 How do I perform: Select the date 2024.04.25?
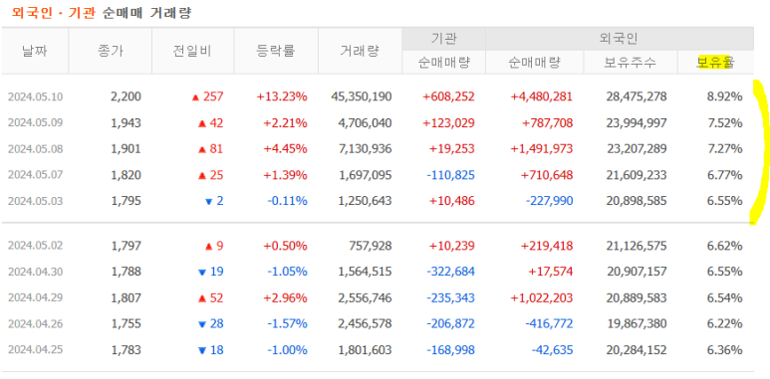35,350
